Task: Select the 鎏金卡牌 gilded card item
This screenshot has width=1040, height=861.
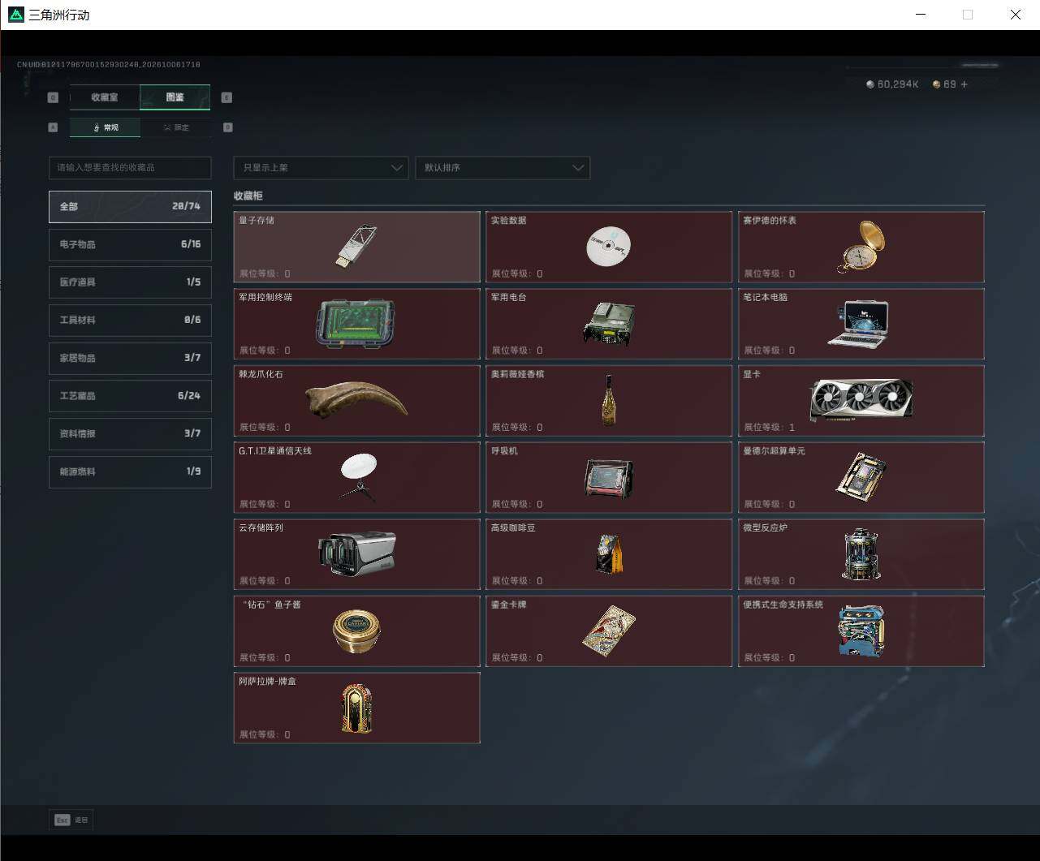Action: pyautogui.click(x=609, y=631)
